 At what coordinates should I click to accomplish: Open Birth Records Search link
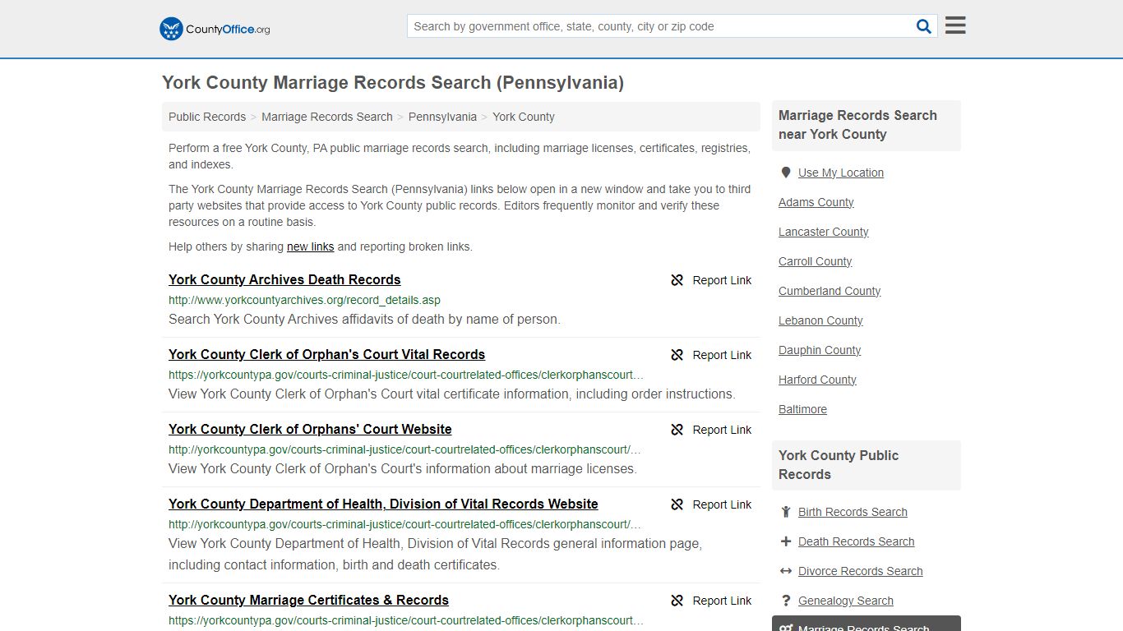coord(853,512)
